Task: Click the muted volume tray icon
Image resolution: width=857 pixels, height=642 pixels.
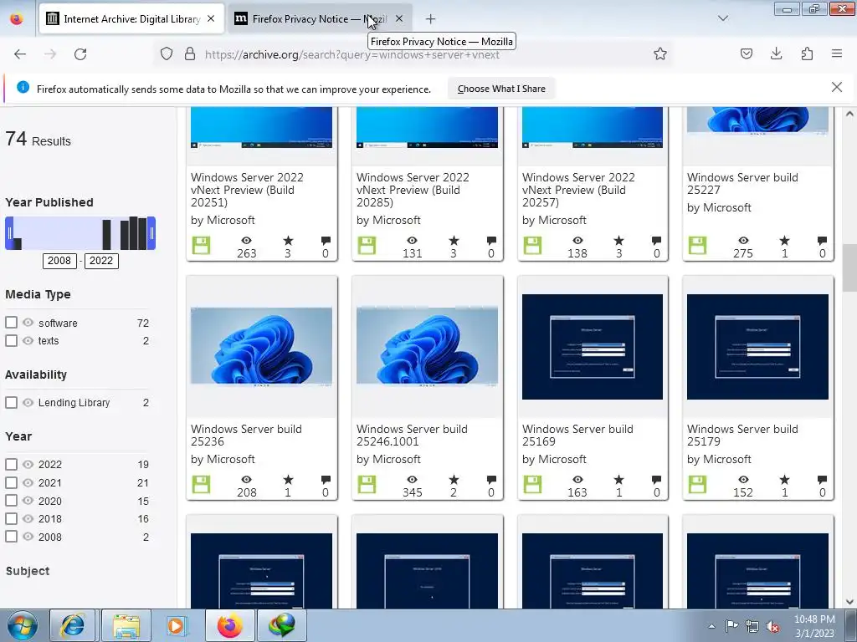Action: [772, 626]
